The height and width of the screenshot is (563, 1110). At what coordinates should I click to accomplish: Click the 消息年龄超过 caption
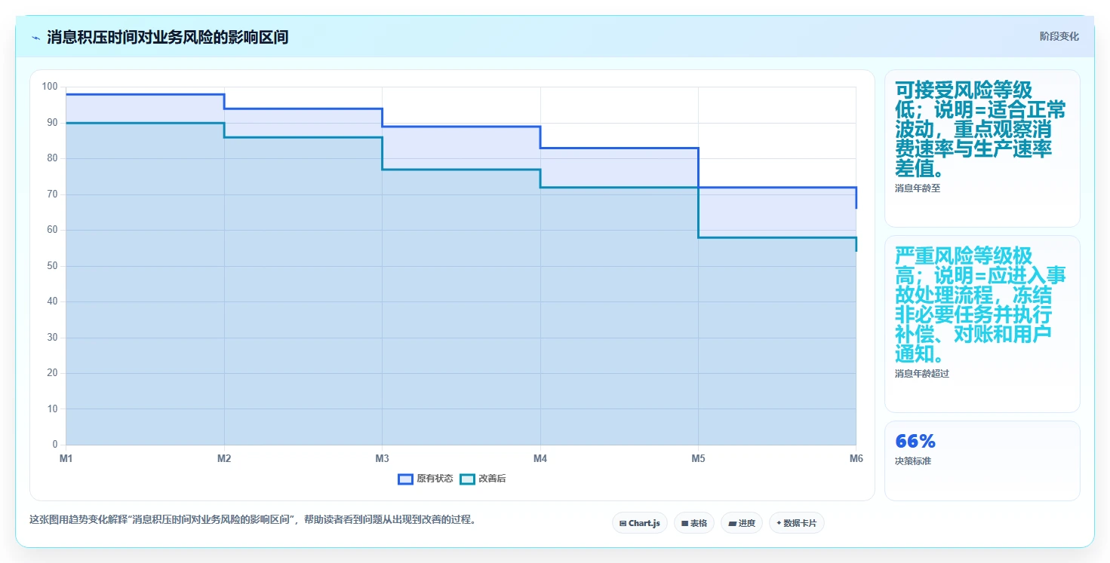click(922, 374)
